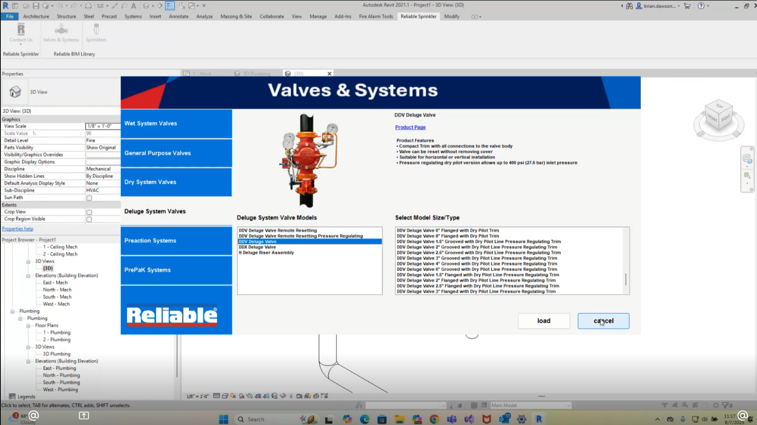Switch to the Annotate ribbon tab
Viewport: 757px width, 425px height.
click(178, 16)
